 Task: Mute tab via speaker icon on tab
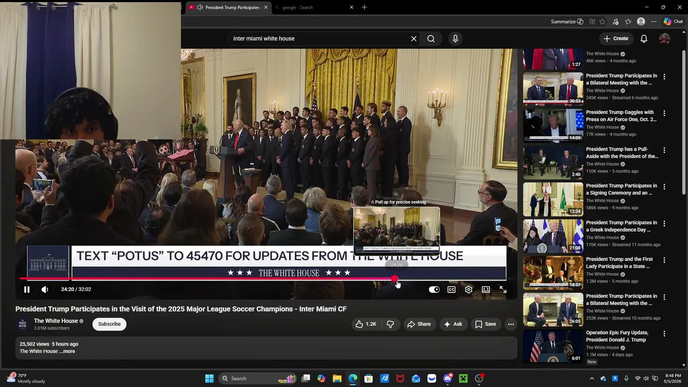[x=200, y=8]
